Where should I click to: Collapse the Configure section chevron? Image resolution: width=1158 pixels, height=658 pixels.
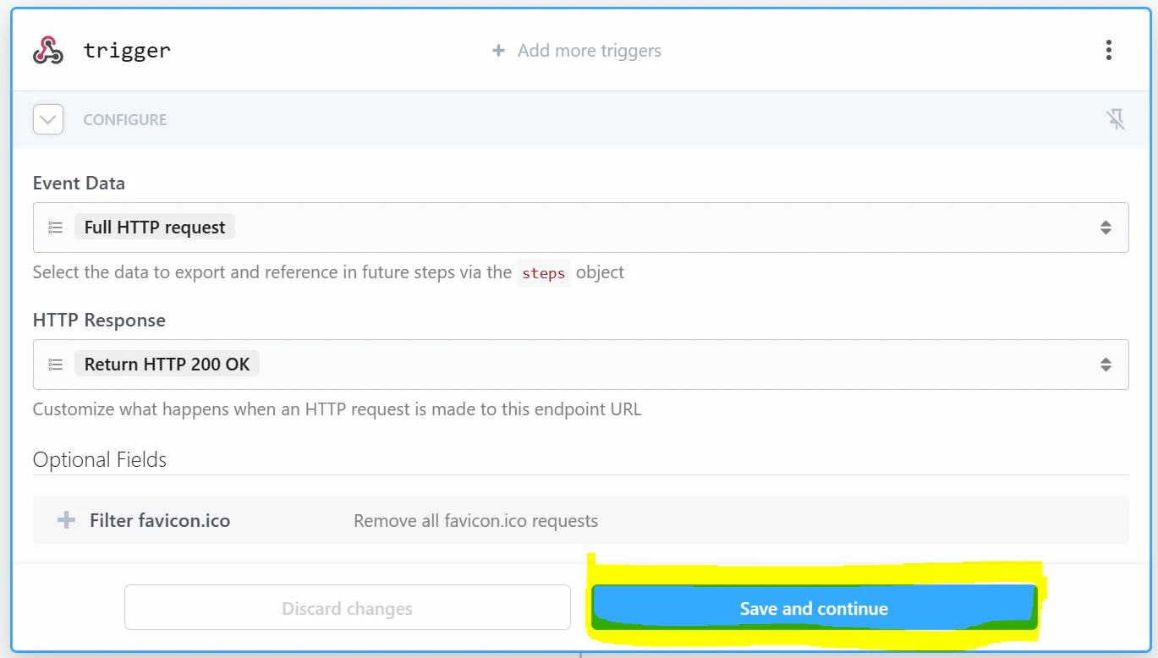[48, 119]
